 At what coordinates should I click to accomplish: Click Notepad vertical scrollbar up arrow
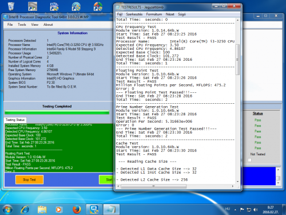click(x=237, y=20)
